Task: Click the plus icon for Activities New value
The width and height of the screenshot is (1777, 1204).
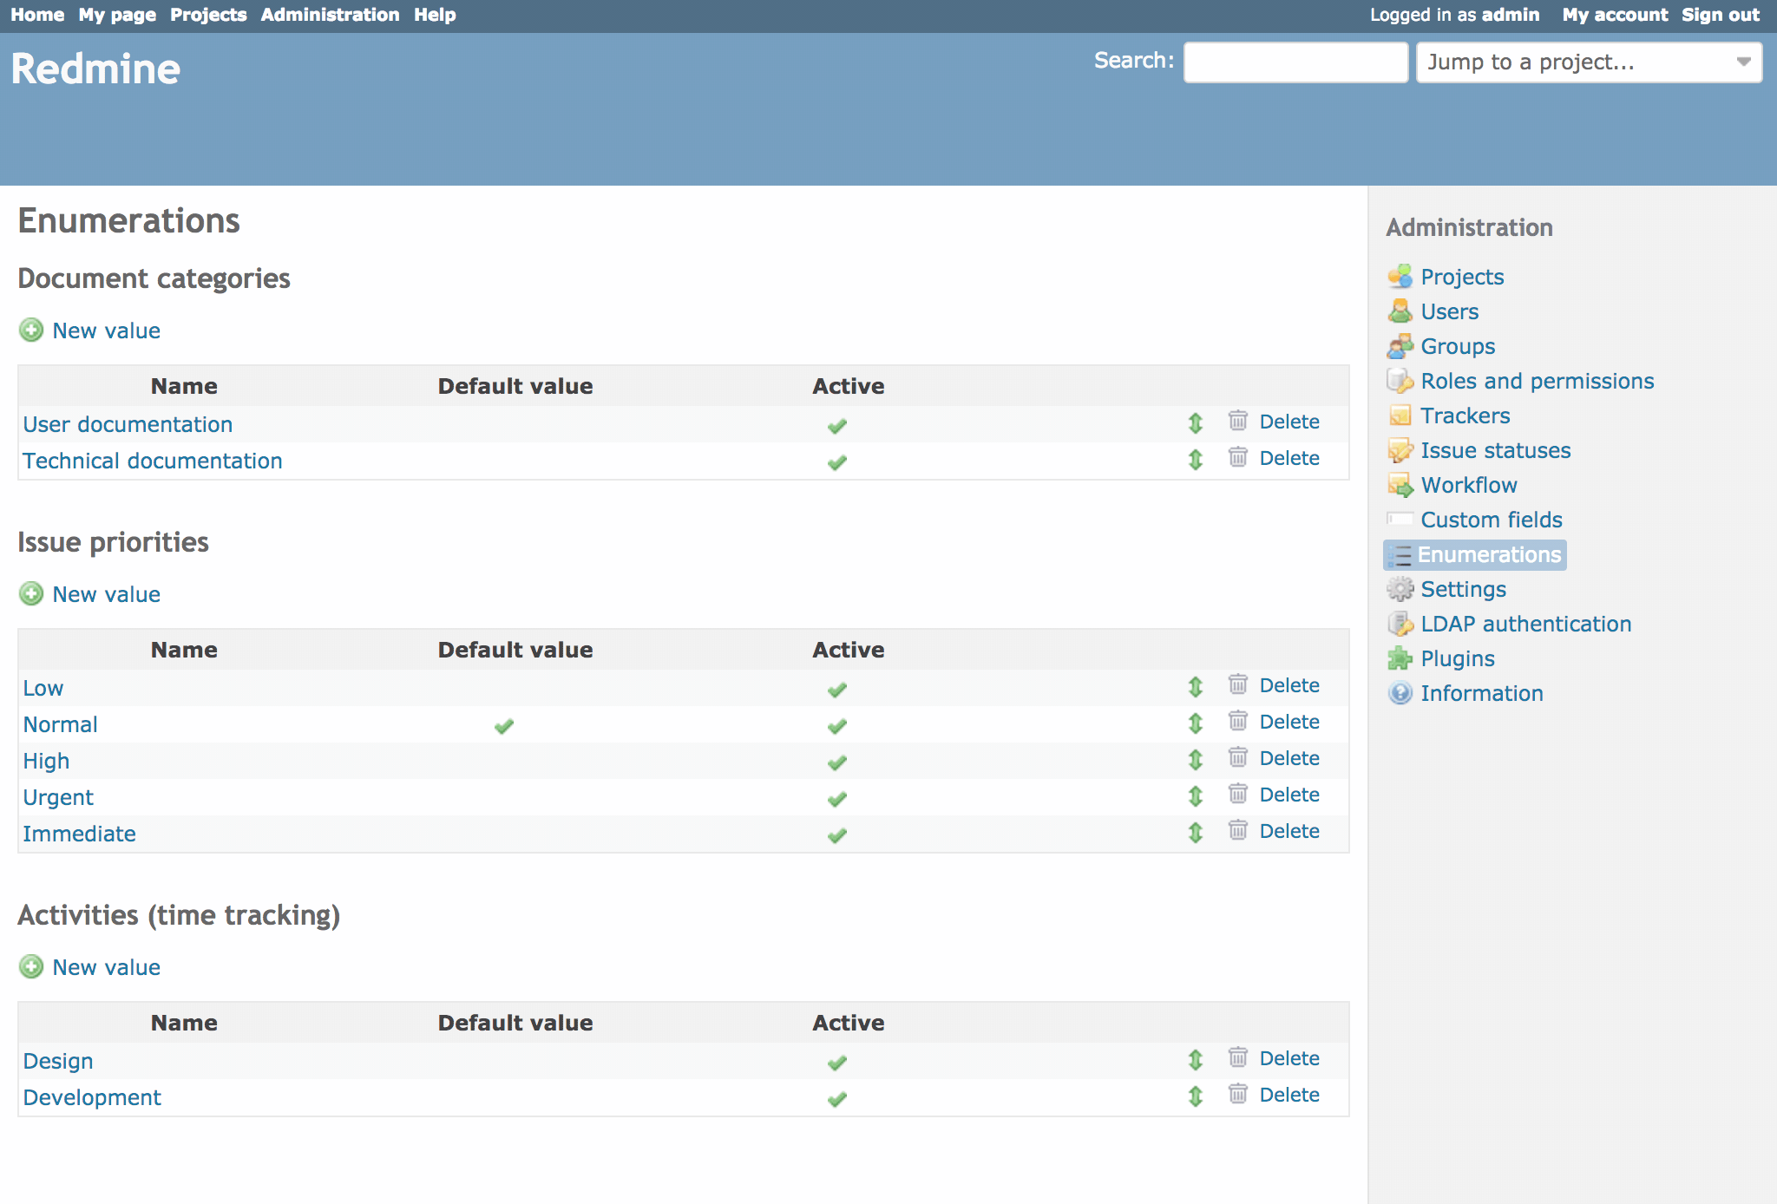Action: pyautogui.click(x=31, y=967)
